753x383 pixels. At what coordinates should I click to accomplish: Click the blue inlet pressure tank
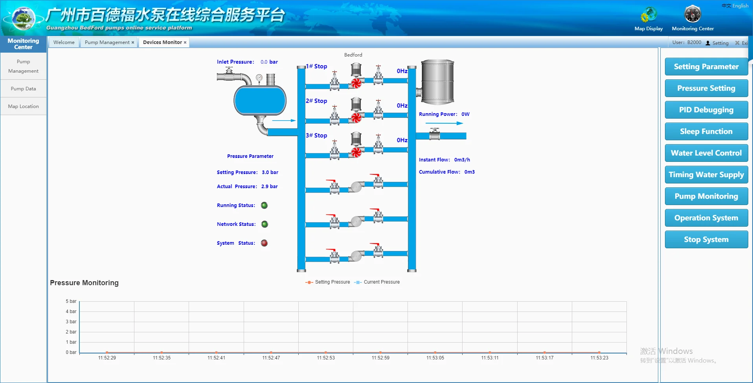[260, 101]
